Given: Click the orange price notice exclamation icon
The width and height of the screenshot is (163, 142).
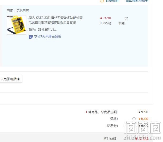Looking at the screenshot, I should (x=102, y=1).
